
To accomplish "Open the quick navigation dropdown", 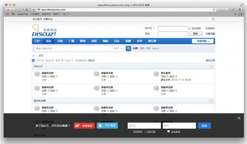I will pos(203,41).
